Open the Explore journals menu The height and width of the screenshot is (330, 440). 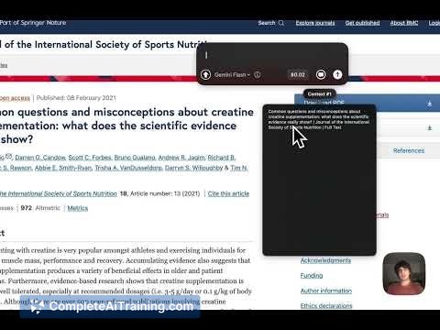[x=315, y=23]
